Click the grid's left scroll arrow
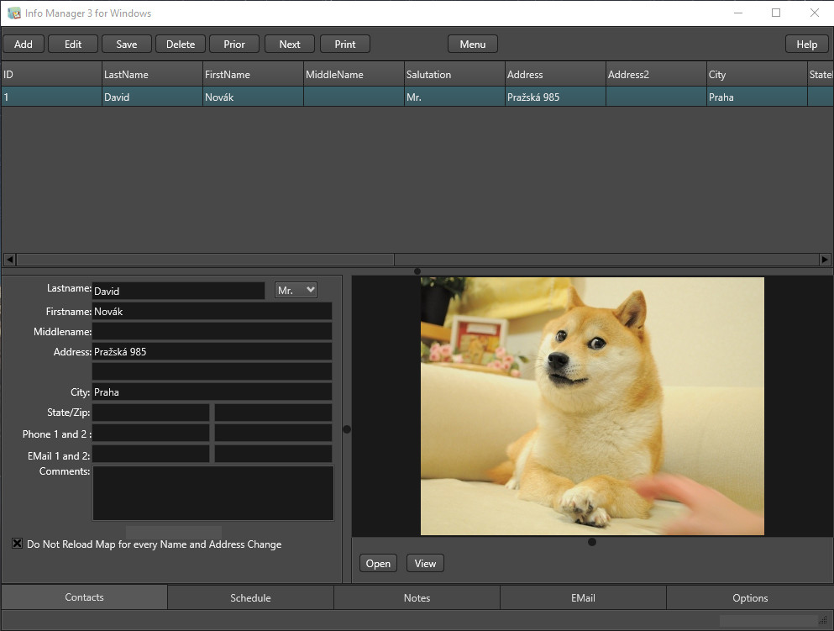The width and height of the screenshot is (834, 631). tap(9, 260)
